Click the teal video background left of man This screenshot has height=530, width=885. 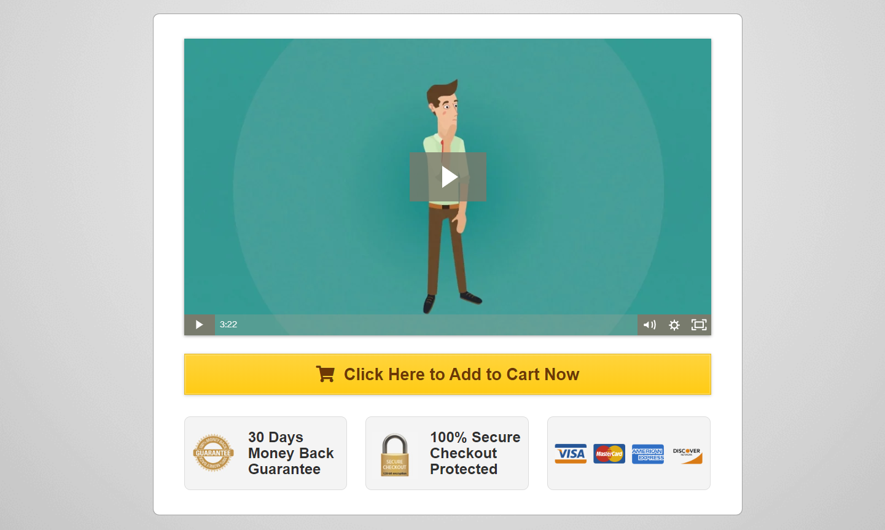[295, 184]
